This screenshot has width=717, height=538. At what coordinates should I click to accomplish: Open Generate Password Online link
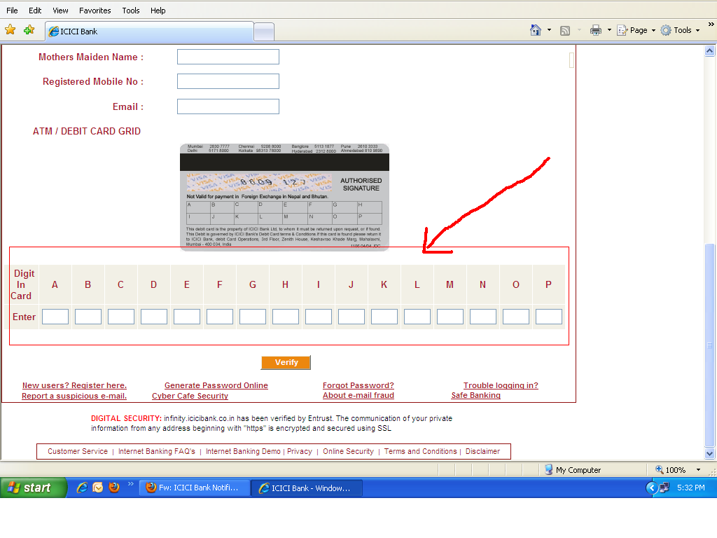tap(216, 385)
